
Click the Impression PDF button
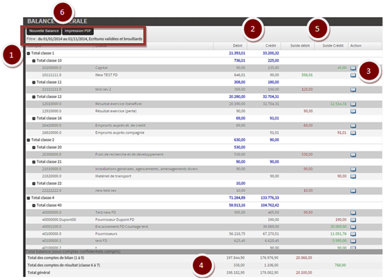79,30
